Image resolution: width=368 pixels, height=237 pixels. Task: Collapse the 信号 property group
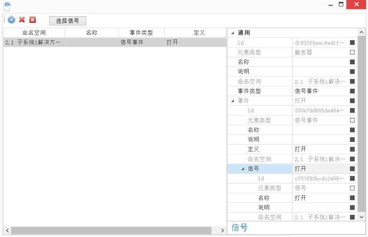click(x=243, y=169)
